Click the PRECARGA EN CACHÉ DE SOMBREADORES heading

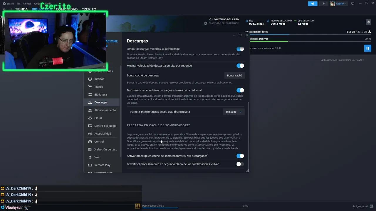(159, 125)
